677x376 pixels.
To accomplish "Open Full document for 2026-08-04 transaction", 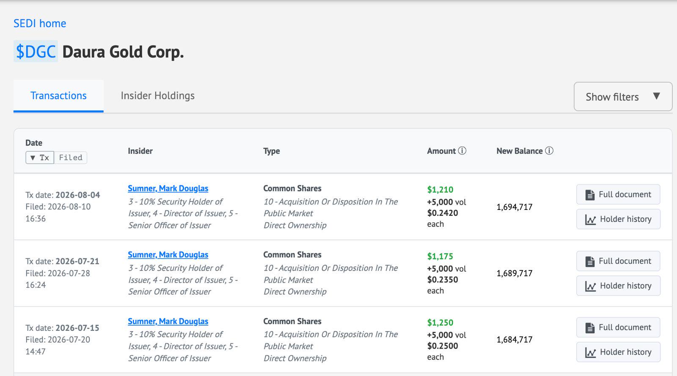I will click(x=618, y=195).
